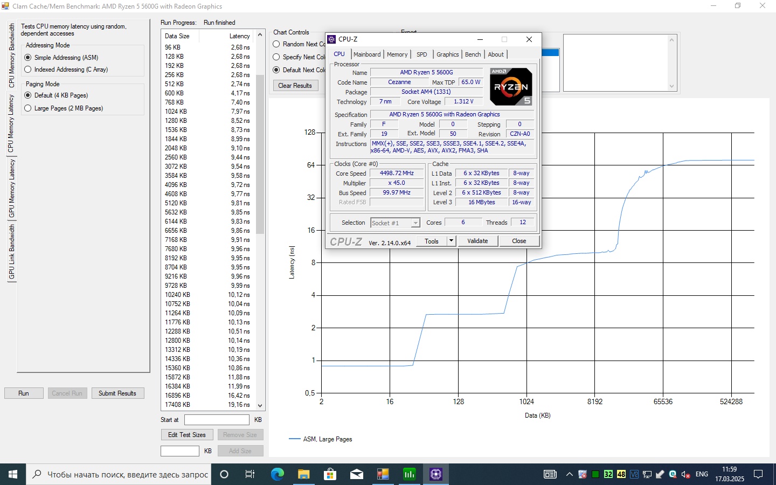Viewport: 776px width, 485px height.
Task: Click the Task View taskbar icon
Action: pos(250,474)
